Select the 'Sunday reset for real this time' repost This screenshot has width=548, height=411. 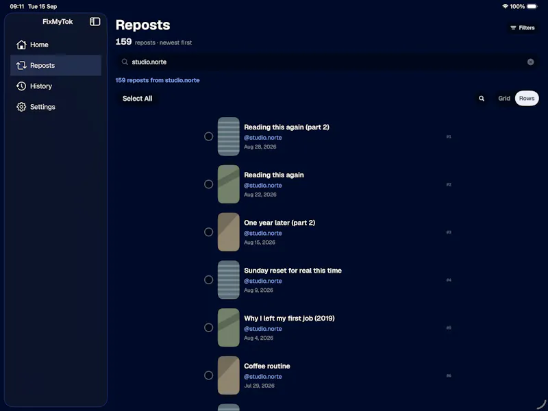point(209,279)
